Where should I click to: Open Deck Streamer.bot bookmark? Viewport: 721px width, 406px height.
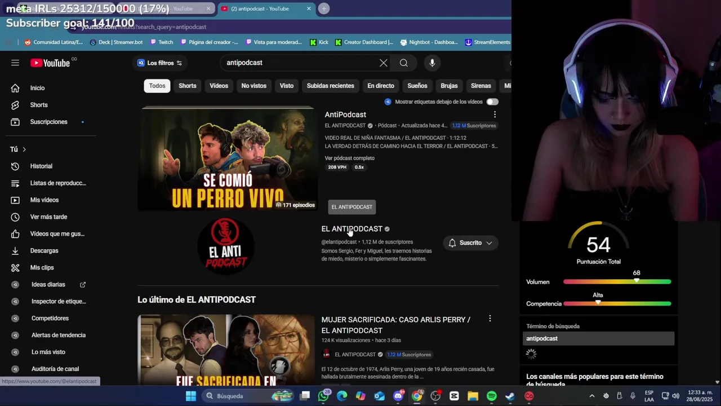pos(115,42)
